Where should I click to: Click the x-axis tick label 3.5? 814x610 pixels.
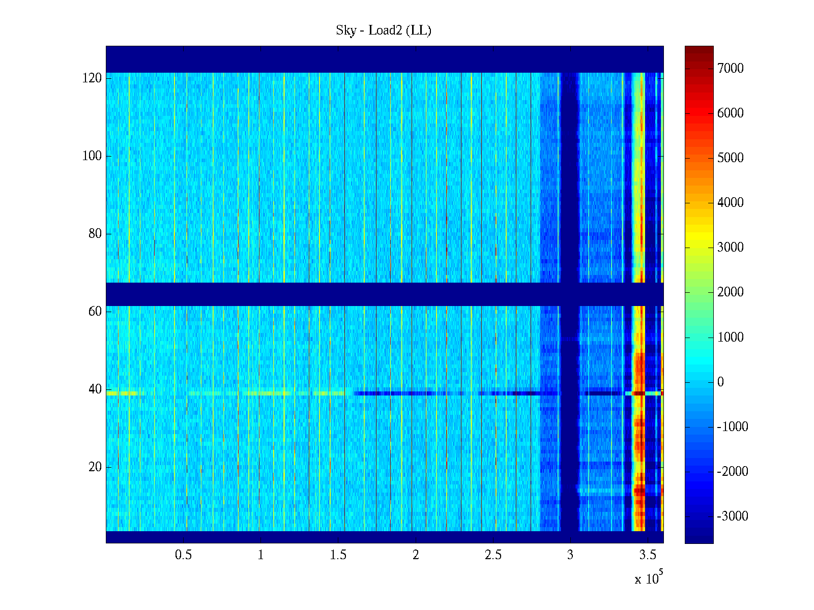coord(648,555)
